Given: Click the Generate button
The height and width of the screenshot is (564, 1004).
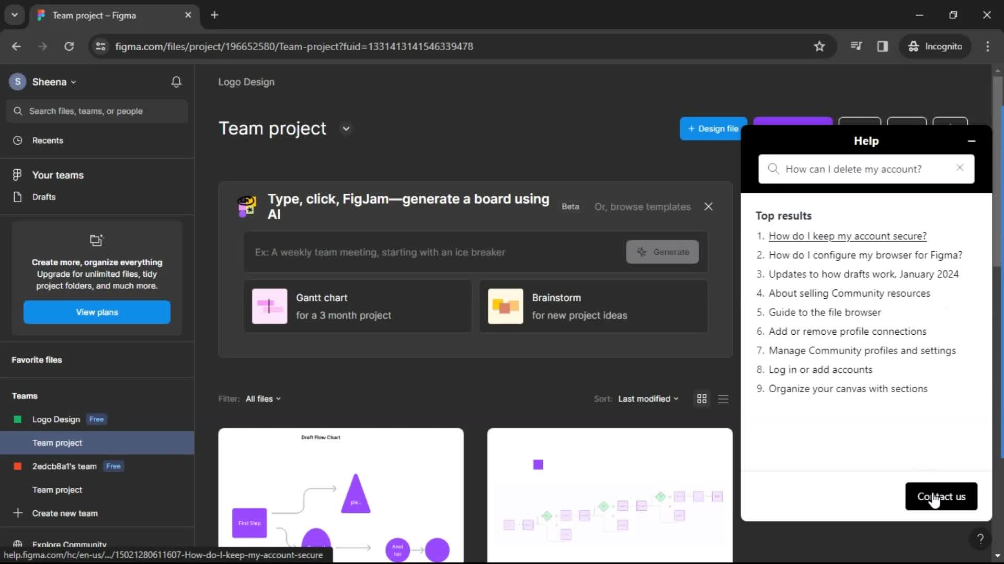Looking at the screenshot, I should coord(663,252).
